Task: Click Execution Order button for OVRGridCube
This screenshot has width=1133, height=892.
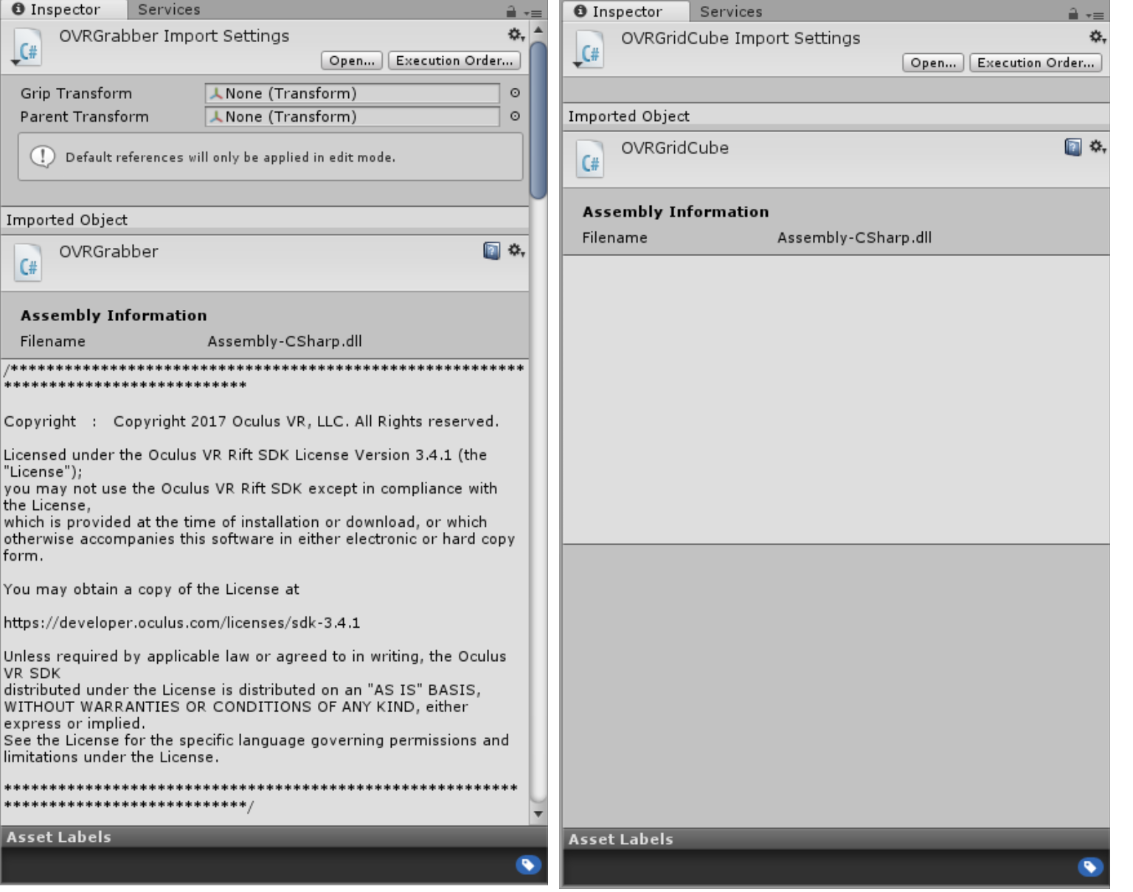Action: pyautogui.click(x=1036, y=63)
